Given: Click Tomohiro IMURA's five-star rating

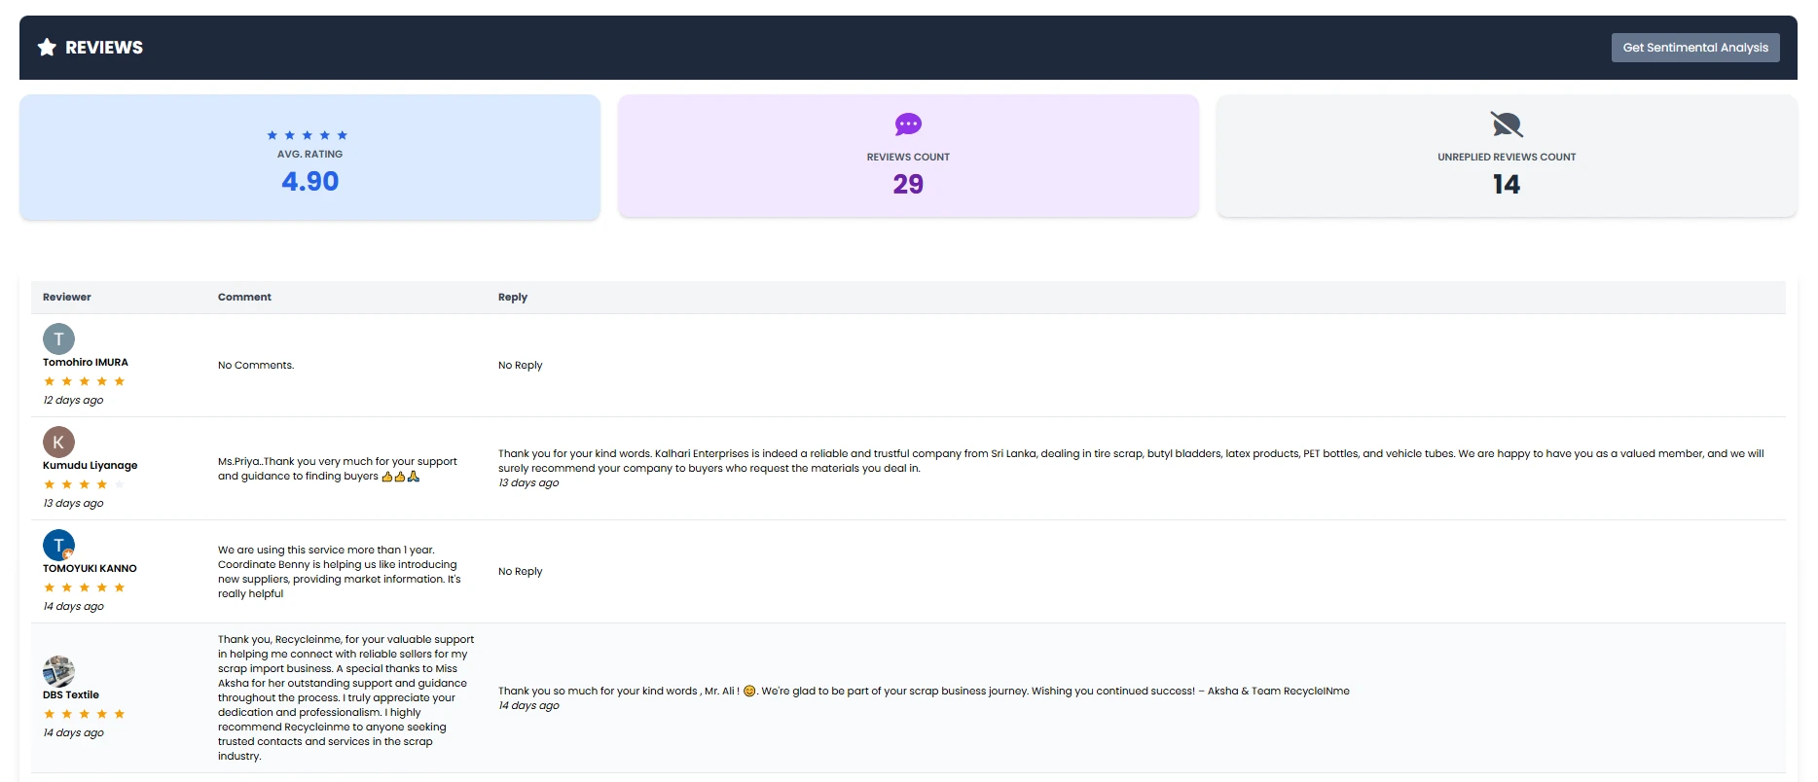Looking at the screenshot, I should click(x=84, y=381).
